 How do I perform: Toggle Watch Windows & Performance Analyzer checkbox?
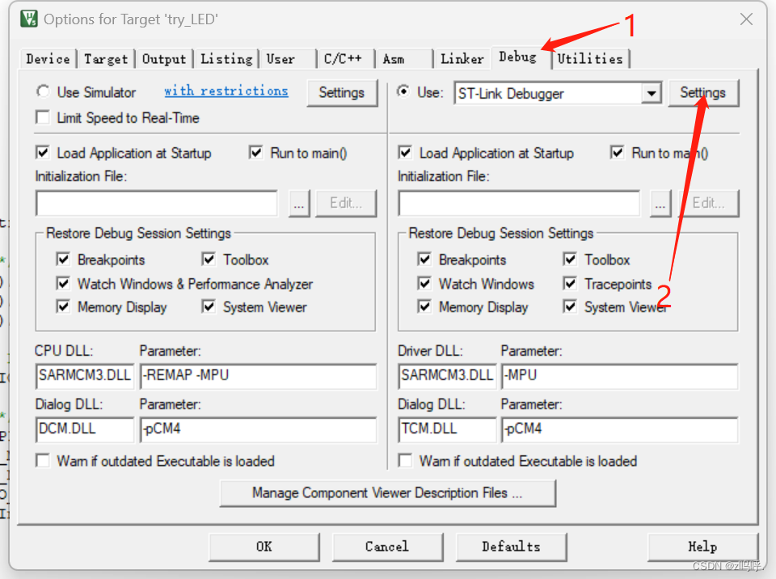click(63, 283)
